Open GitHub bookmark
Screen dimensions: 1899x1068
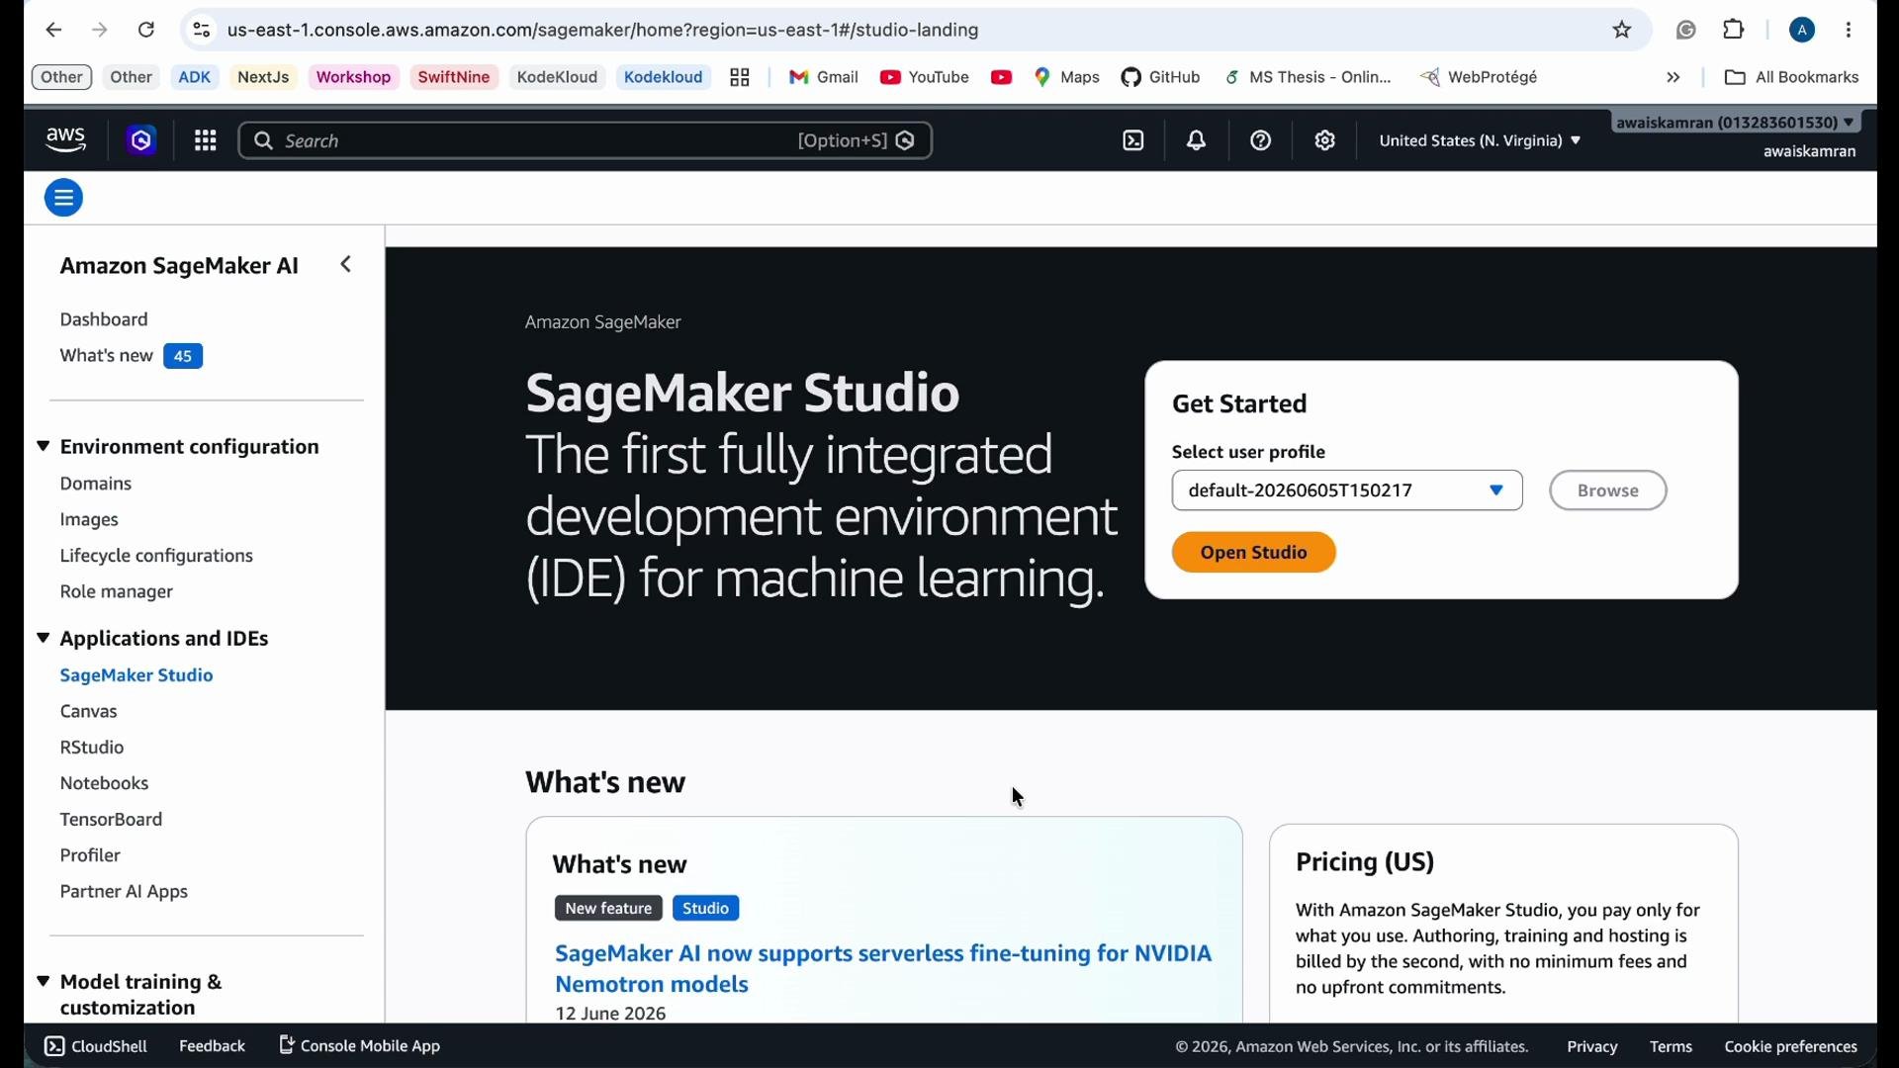[1161, 78]
